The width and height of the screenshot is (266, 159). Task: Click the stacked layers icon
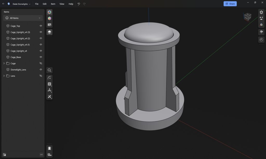point(49,32)
